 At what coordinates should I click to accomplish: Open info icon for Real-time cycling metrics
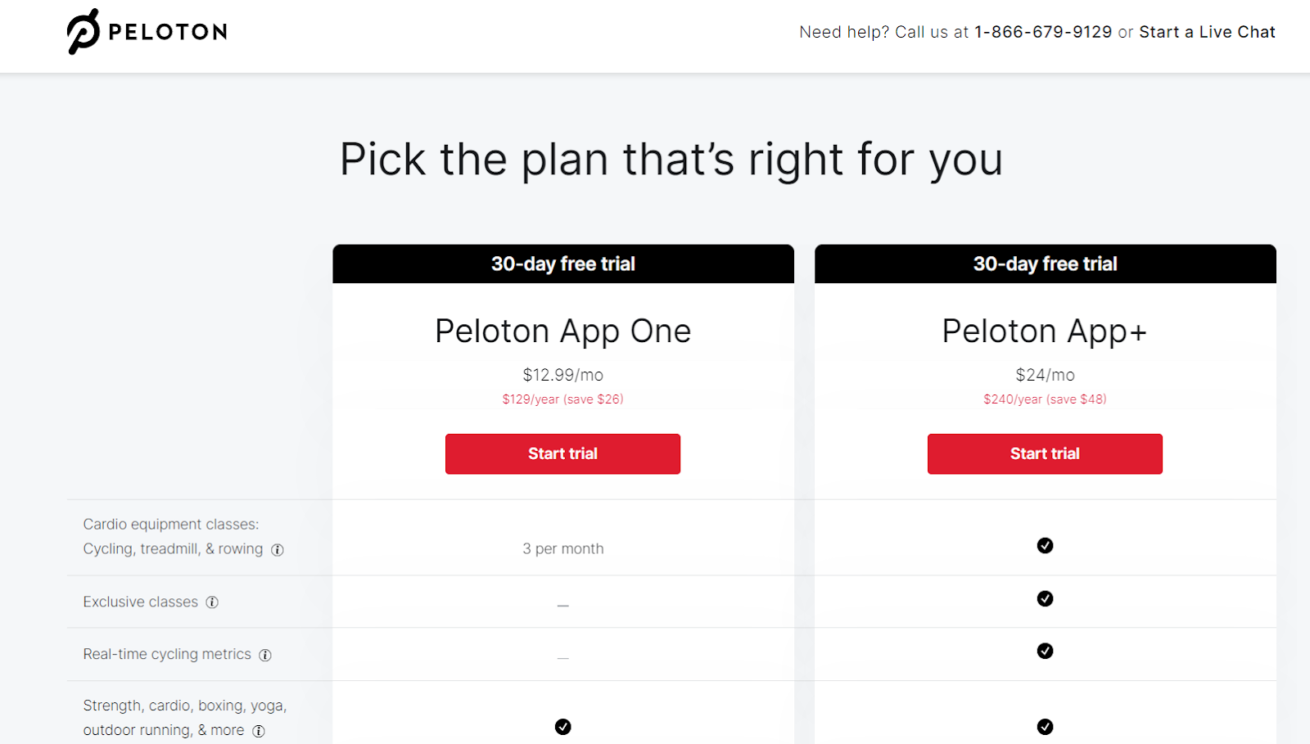pyautogui.click(x=265, y=655)
